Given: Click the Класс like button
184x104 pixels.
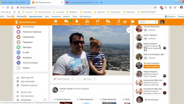Looking at the screenshot, I should (89, 79).
